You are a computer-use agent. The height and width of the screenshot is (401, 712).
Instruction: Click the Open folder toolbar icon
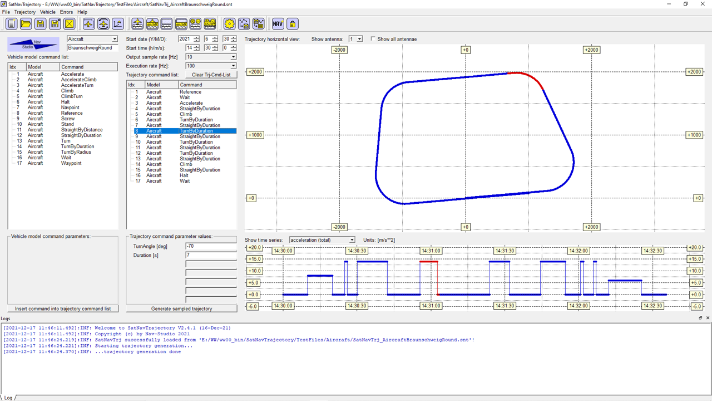click(26, 23)
